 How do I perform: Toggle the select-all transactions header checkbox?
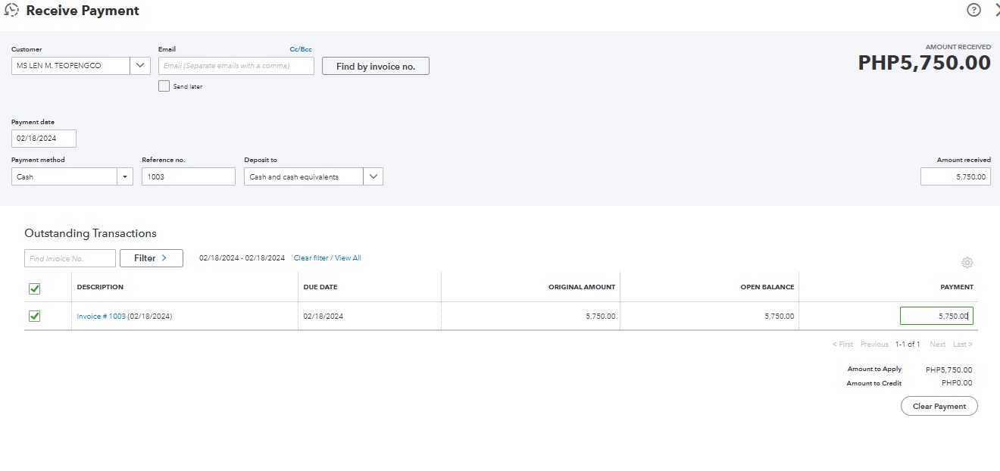point(34,289)
